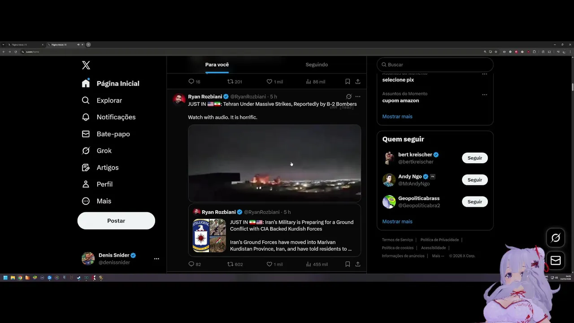Open the floating Grok button
The width and height of the screenshot is (574, 323).
click(556, 238)
